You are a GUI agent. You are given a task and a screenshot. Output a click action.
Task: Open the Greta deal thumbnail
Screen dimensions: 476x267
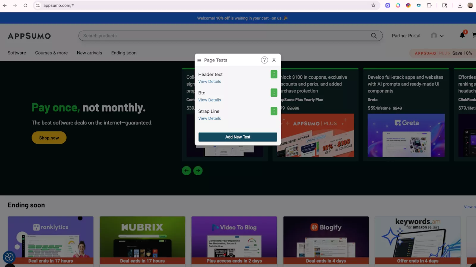(x=406, y=135)
